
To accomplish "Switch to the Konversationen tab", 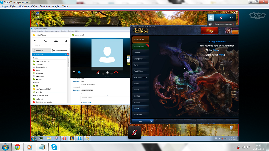I will [x=60, y=50].
